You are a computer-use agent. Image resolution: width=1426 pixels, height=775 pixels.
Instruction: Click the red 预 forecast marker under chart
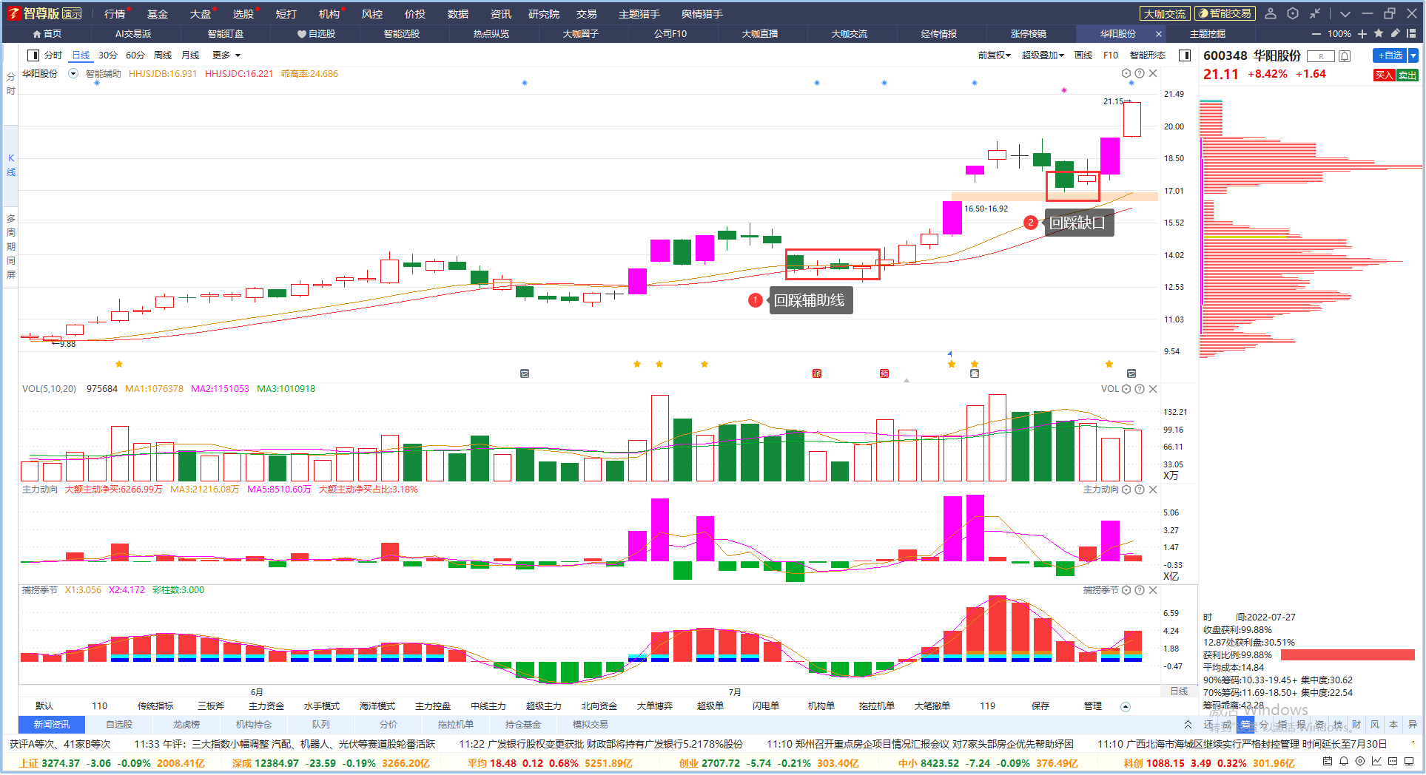[884, 373]
